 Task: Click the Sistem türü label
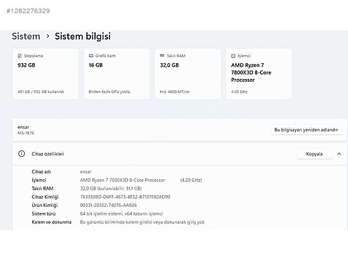(43, 214)
